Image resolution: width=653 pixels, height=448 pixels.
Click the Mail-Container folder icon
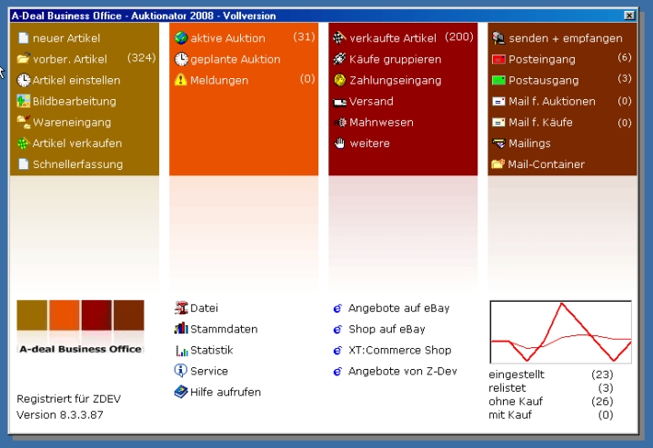(498, 164)
